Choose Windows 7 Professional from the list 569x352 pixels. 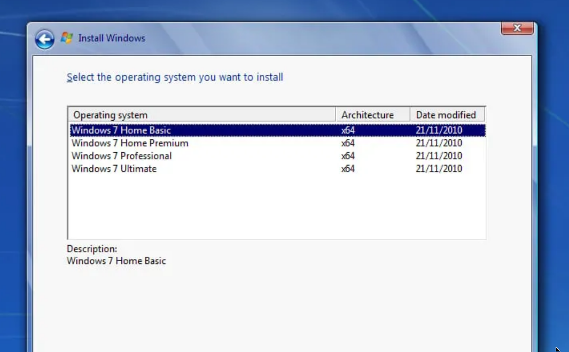point(122,156)
